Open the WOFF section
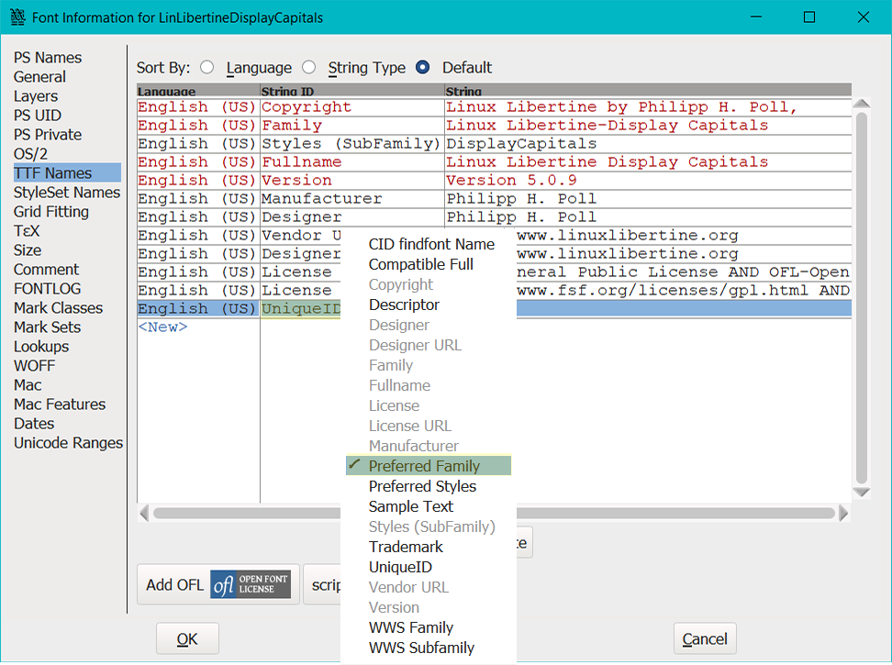Viewport: 892px width, 665px height. point(35,366)
